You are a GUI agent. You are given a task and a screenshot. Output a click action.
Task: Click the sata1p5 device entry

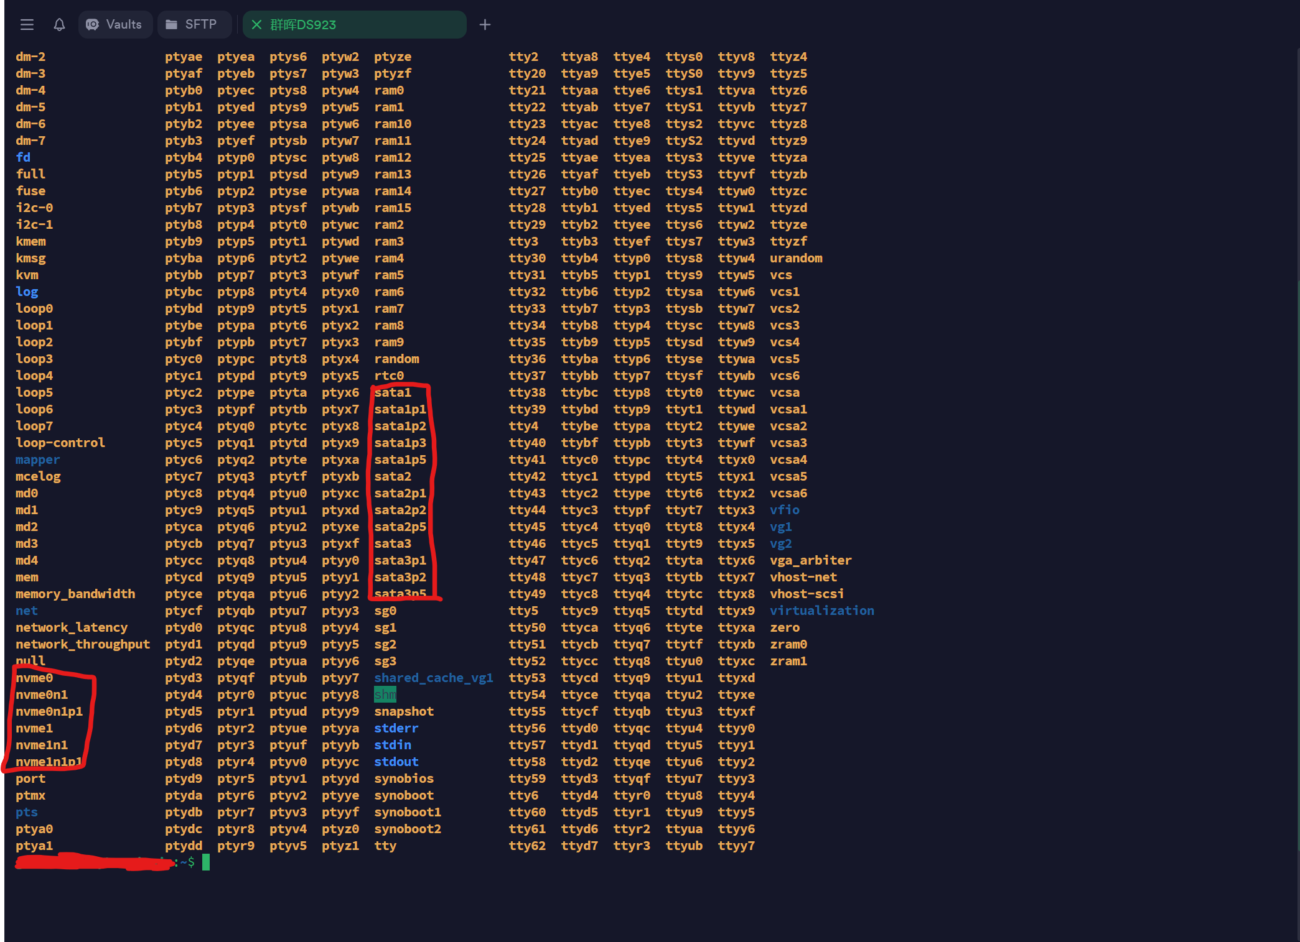coord(400,459)
